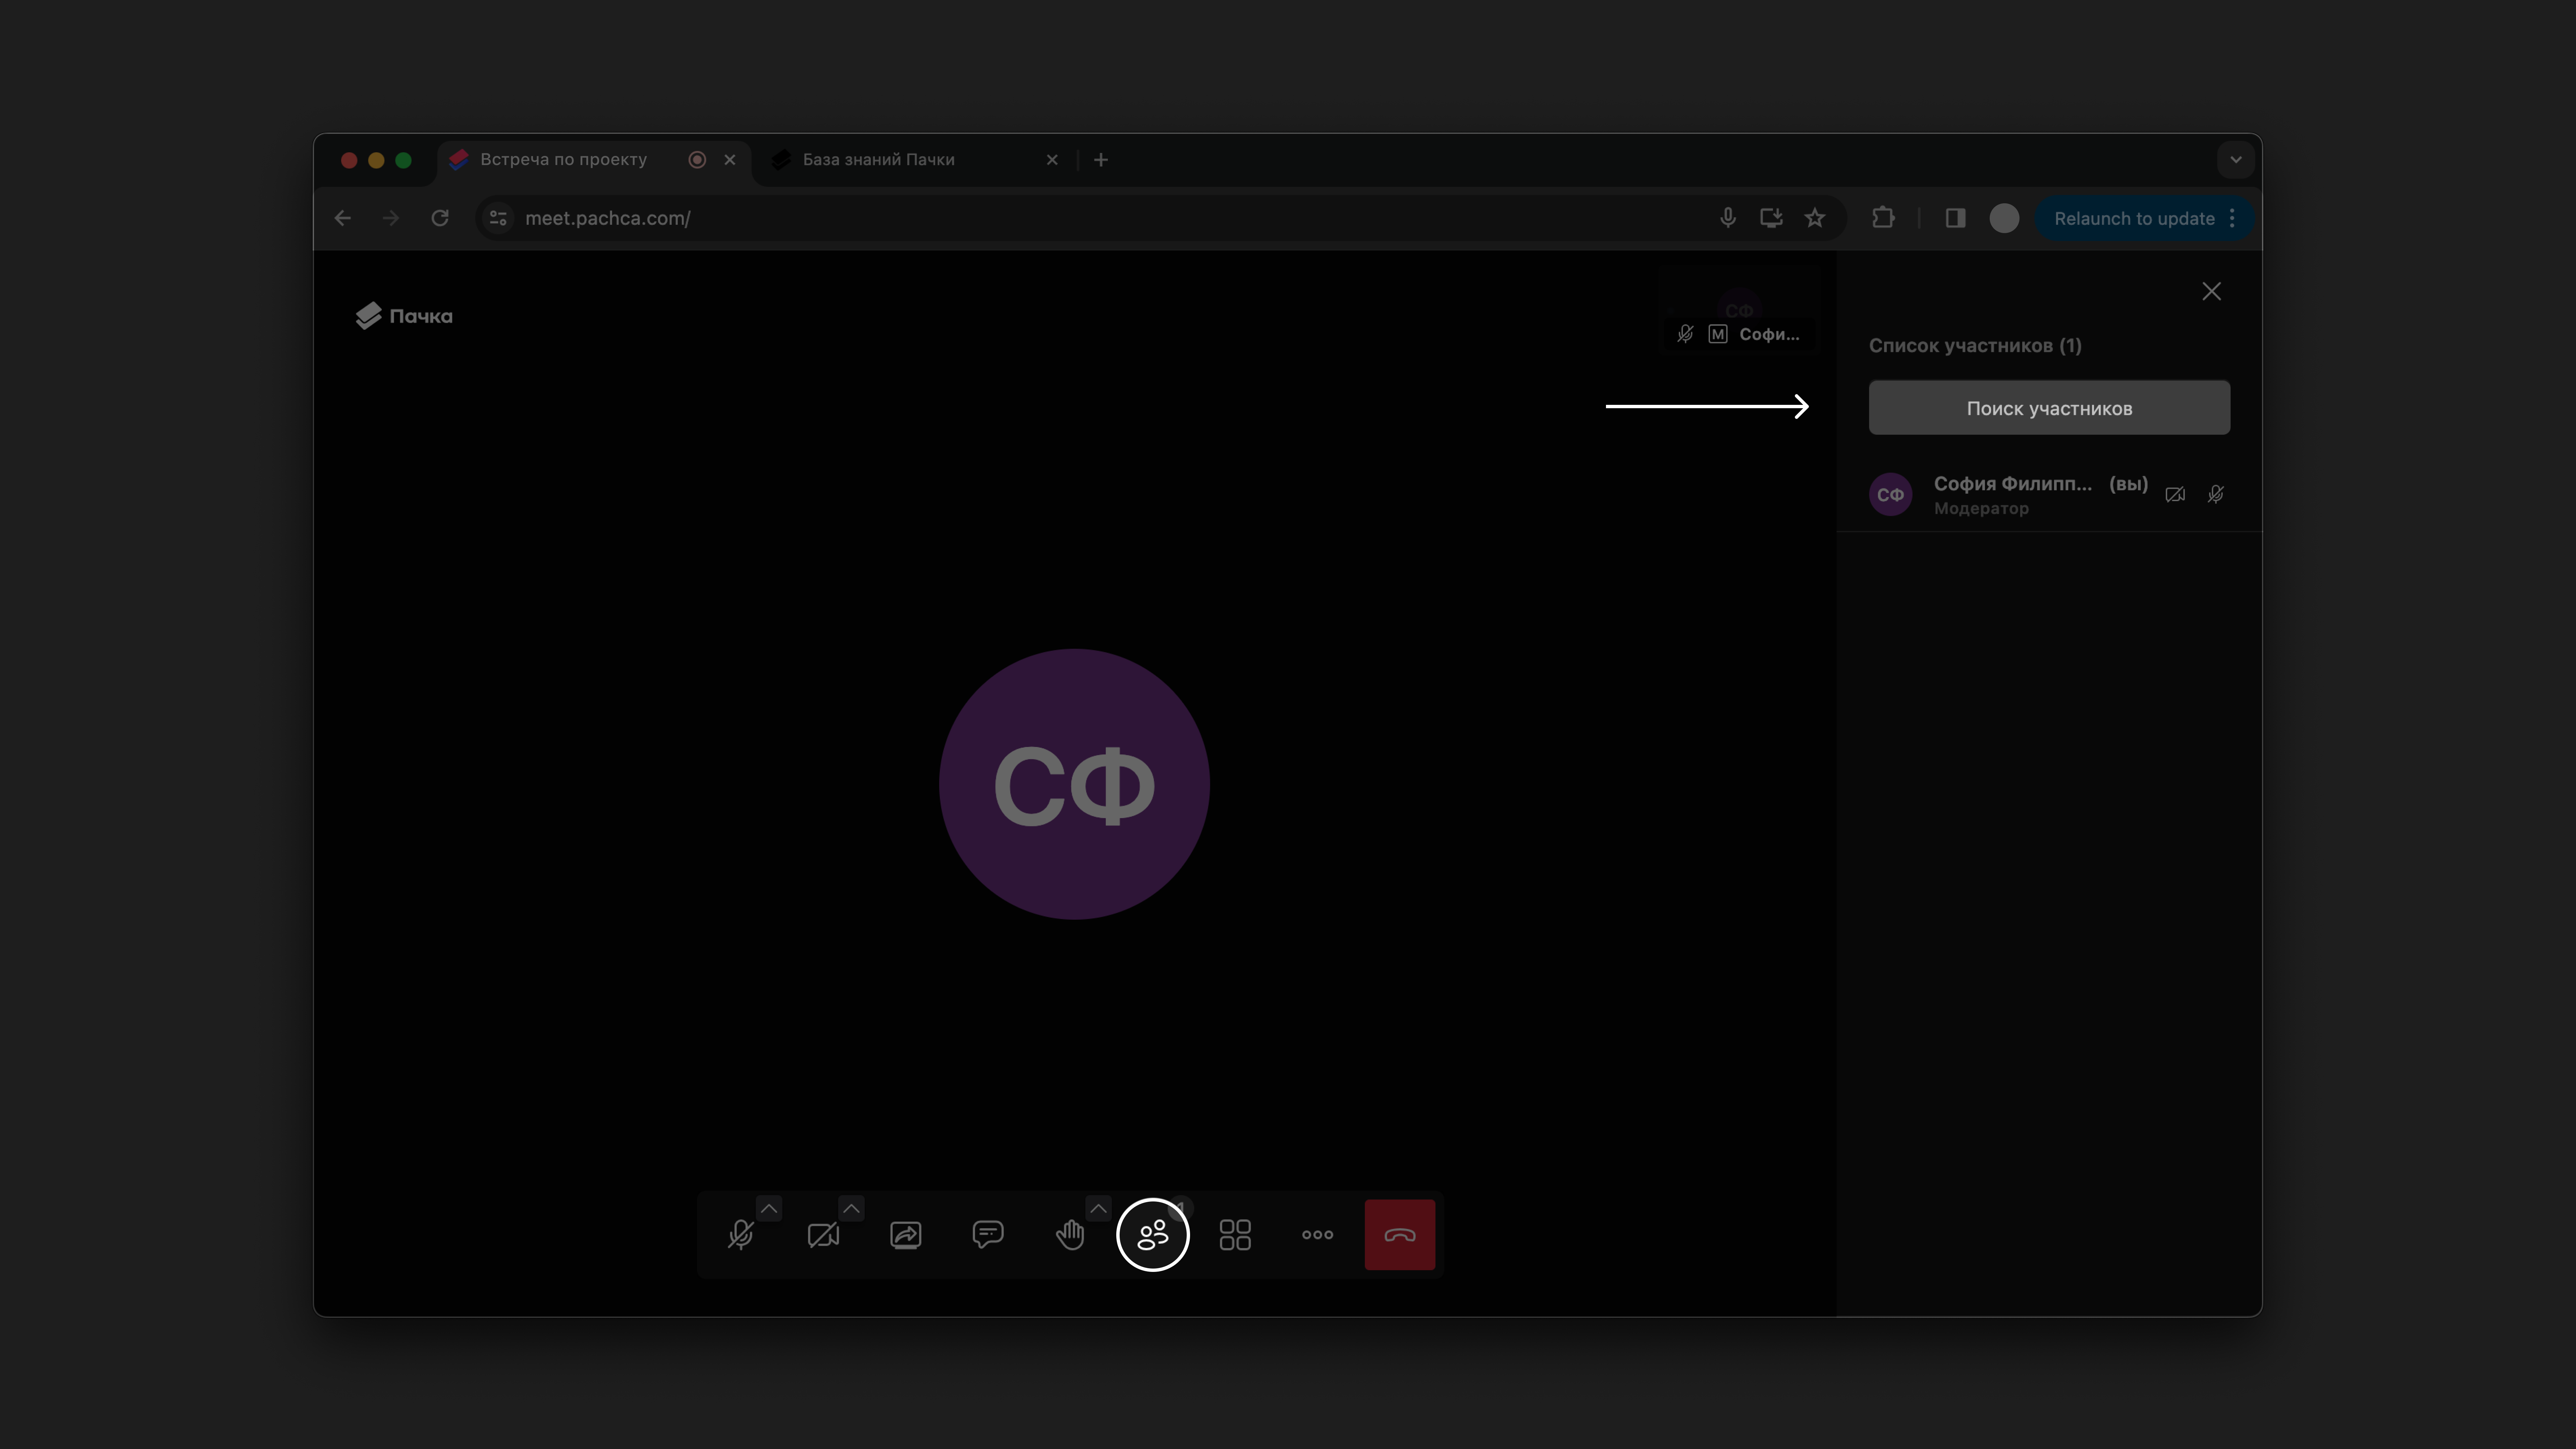The height and width of the screenshot is (1449, 2576).
Task: Close the participants side panel
Action: 2211,291
